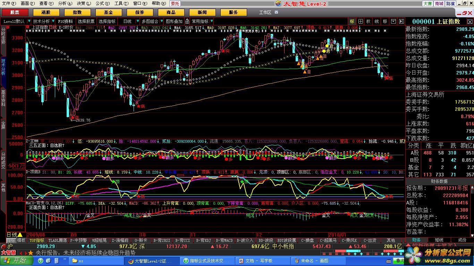Open the 文件(F) menu
The height and width of the screenshot is (266, 474).
click(x=9, y=3)
